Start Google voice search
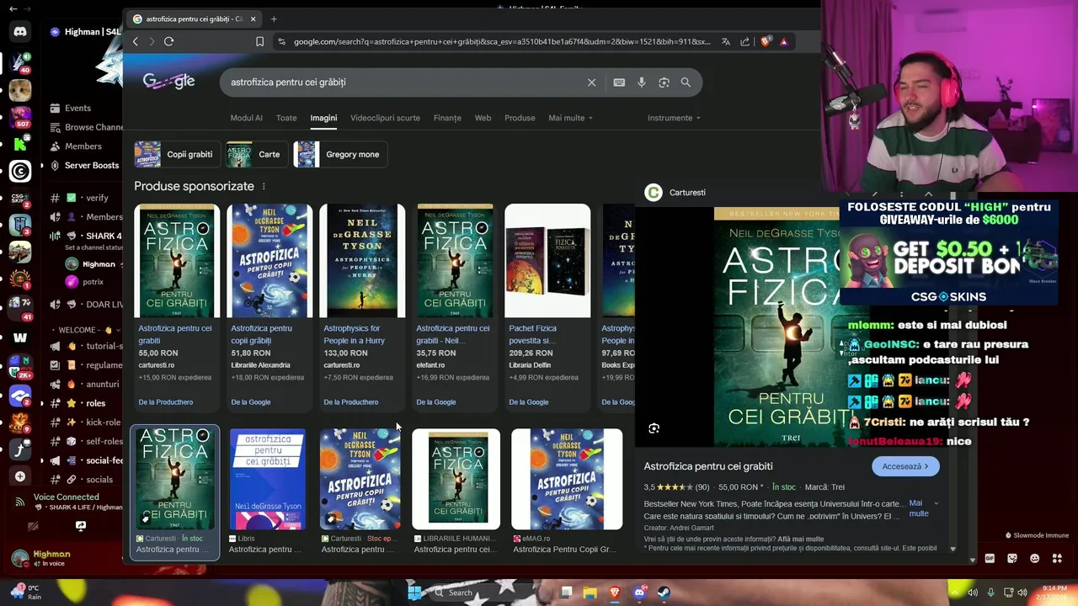 click(x=642, y=82)
